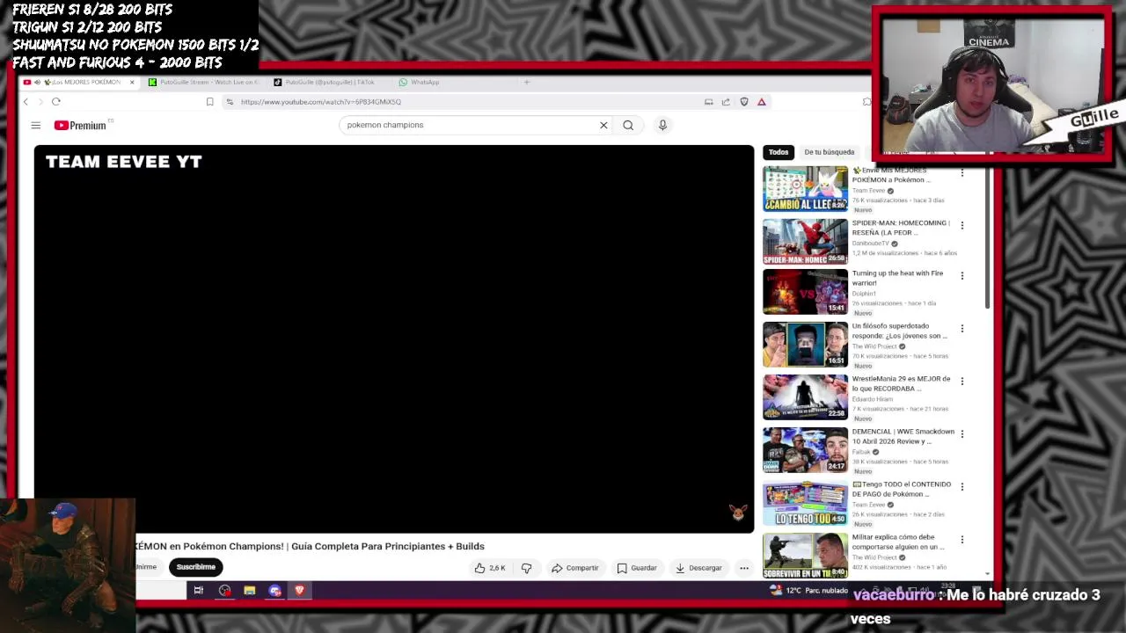Close the Los MEJORES POKÉMON tab
Image resolution: width=1126 pixels, height=633 pixels.
click(132, 82)
